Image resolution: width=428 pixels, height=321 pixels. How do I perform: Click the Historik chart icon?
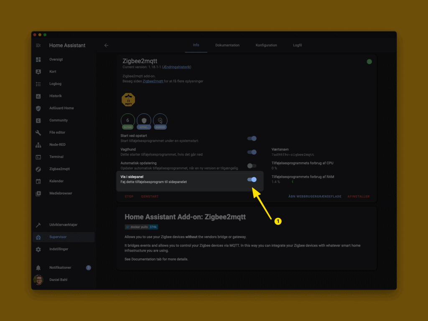pos(38,96)
